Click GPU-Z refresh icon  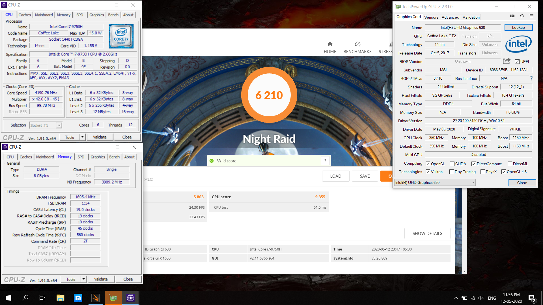click(522, 16)
